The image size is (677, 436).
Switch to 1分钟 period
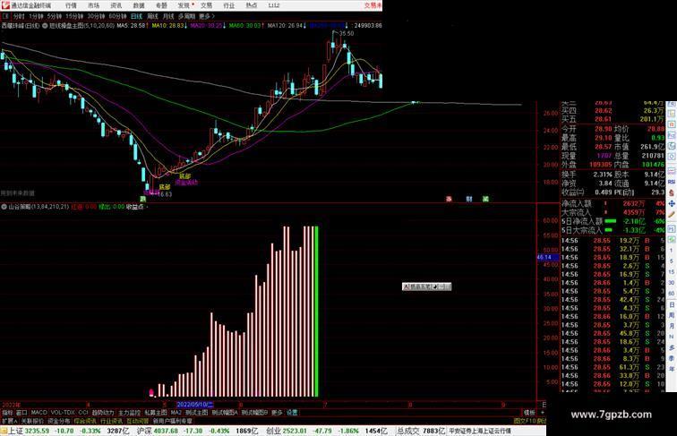click(36, 16)
